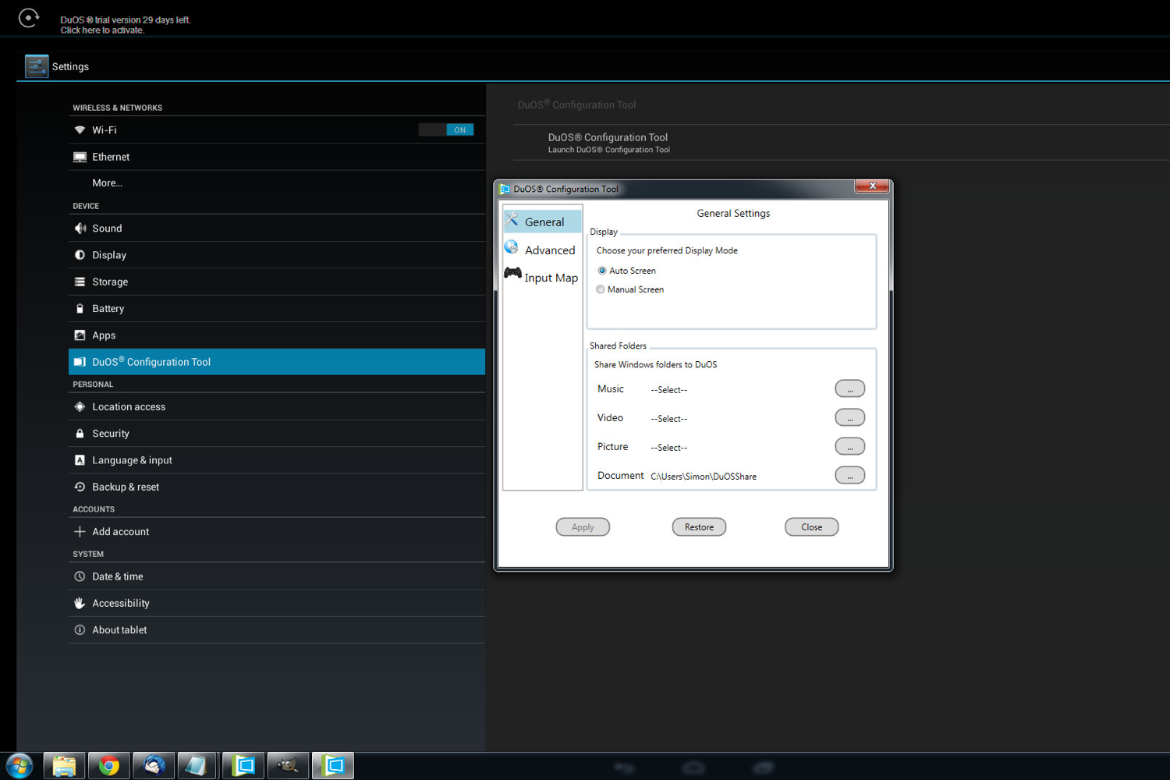Browse for the Music shared folder
The image size is (1170, 780).
[849, 388]
